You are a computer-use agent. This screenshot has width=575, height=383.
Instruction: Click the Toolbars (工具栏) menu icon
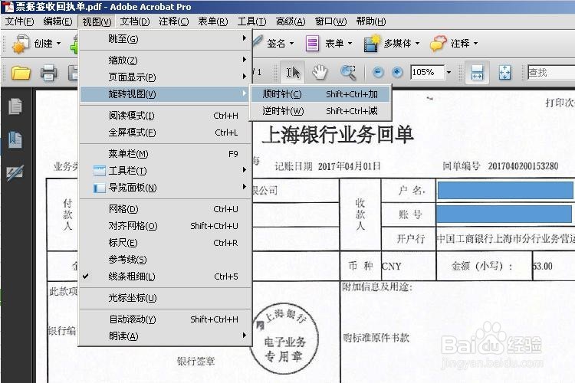click(x=100, y=170)
